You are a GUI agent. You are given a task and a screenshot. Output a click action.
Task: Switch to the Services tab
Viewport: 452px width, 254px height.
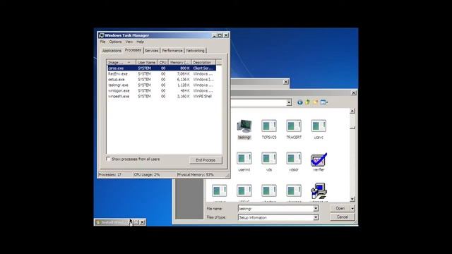(x=152, y=51)
